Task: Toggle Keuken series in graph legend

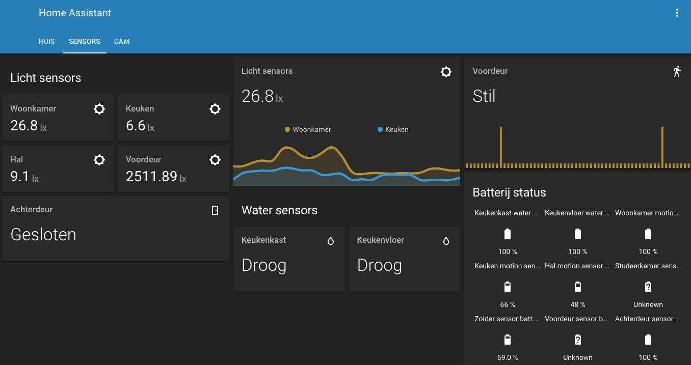Action: tap(393, 130)
